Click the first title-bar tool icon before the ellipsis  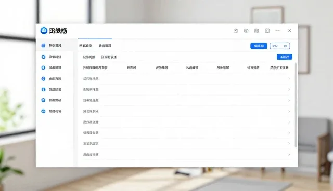tap(236, 31)
